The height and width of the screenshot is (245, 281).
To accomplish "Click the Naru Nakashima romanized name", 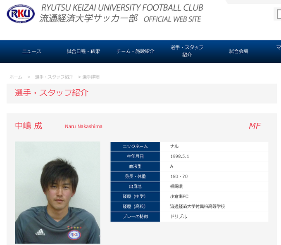I will click(84, 126).
